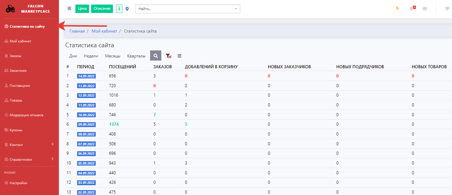Click the yellow lightning bolt icon
This screenshot has width=452, height=195.
click(x=397, y=9)
